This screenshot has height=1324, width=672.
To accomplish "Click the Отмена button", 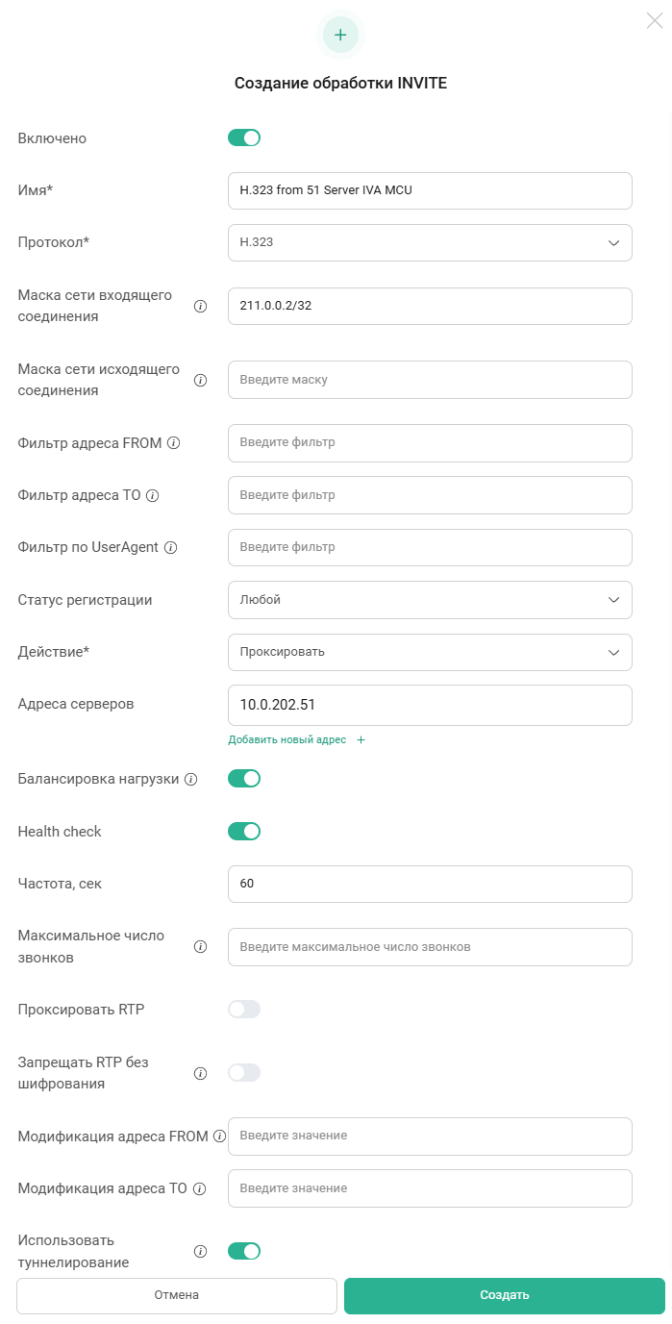I will pyautogui.click(x=177, y=1295).
